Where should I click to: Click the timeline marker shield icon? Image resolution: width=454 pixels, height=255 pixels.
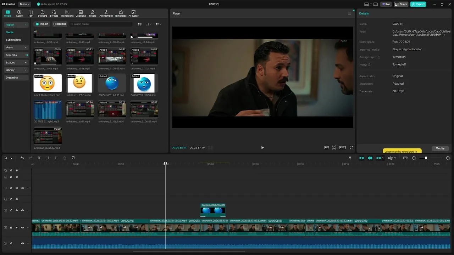73,158
